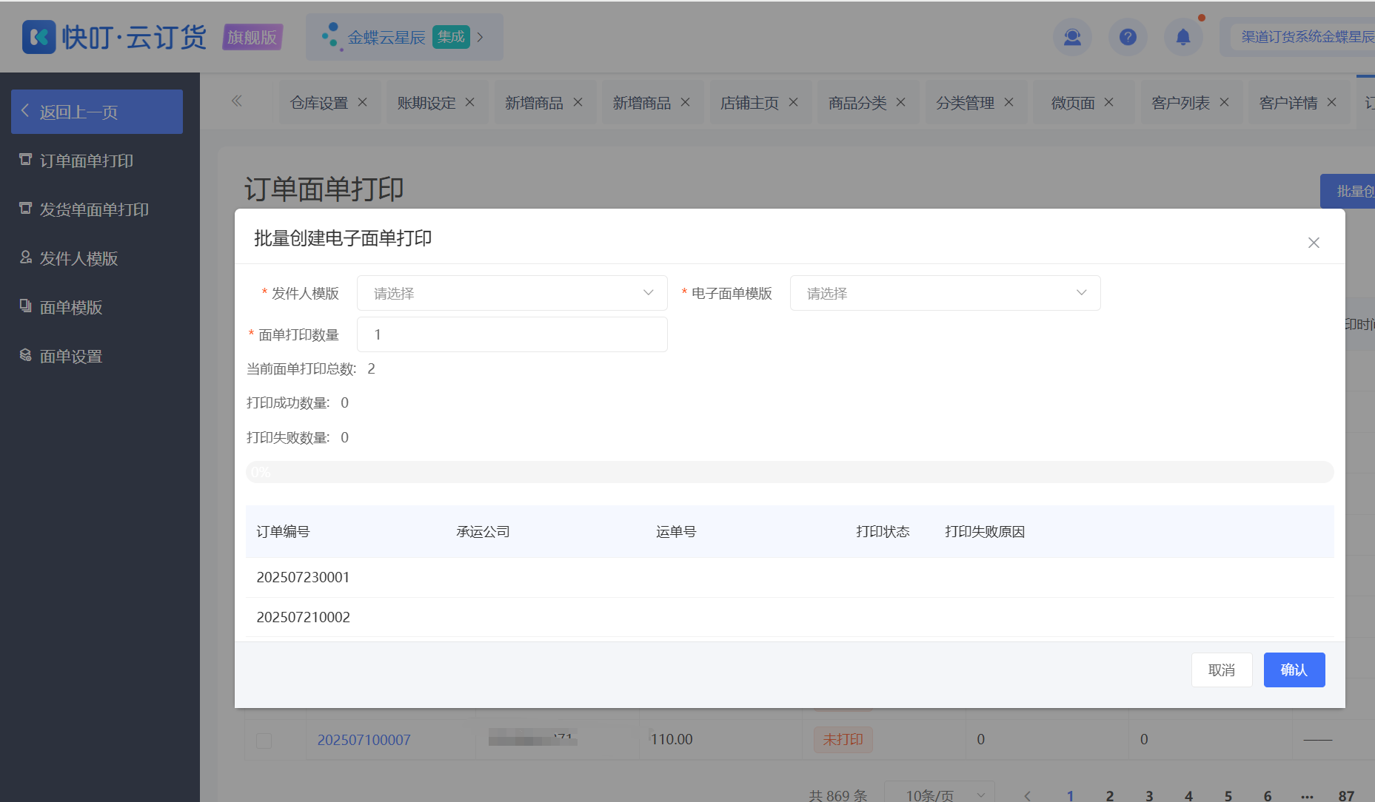This screenshot has width=1375, height=802.
Task: Switch to the 仓库设置 tab
Action: click(319, 103)
